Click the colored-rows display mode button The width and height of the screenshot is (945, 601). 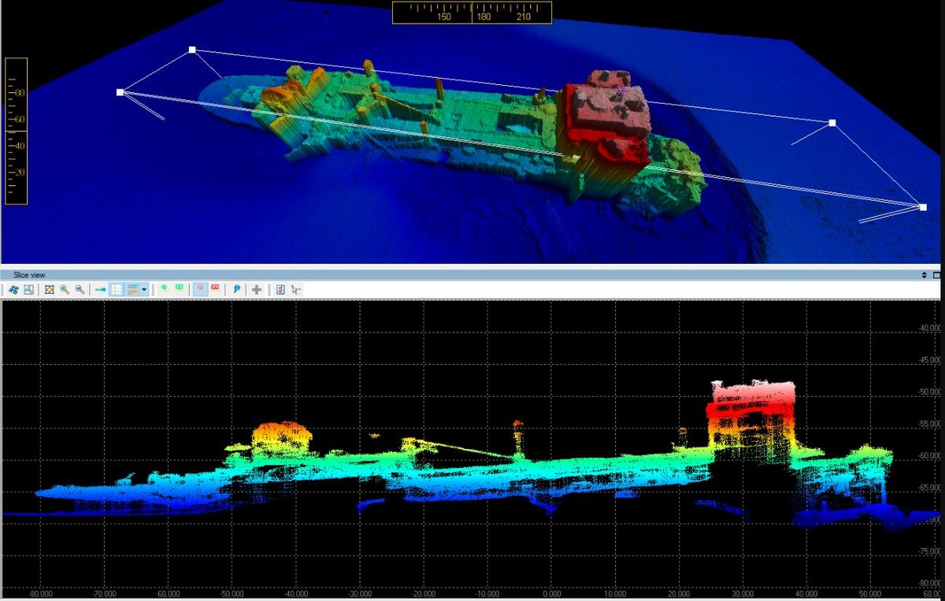click(x=132, y=290)
